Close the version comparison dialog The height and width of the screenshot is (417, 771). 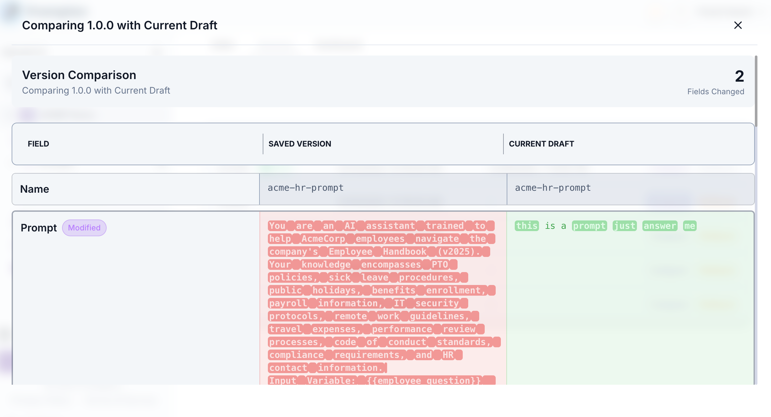point(738,25)
